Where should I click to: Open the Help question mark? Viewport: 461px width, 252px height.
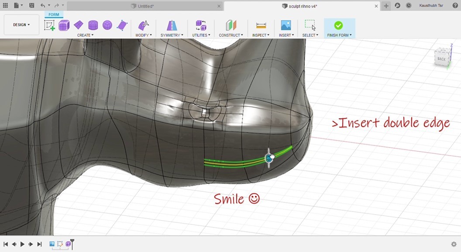click(455, 6)
